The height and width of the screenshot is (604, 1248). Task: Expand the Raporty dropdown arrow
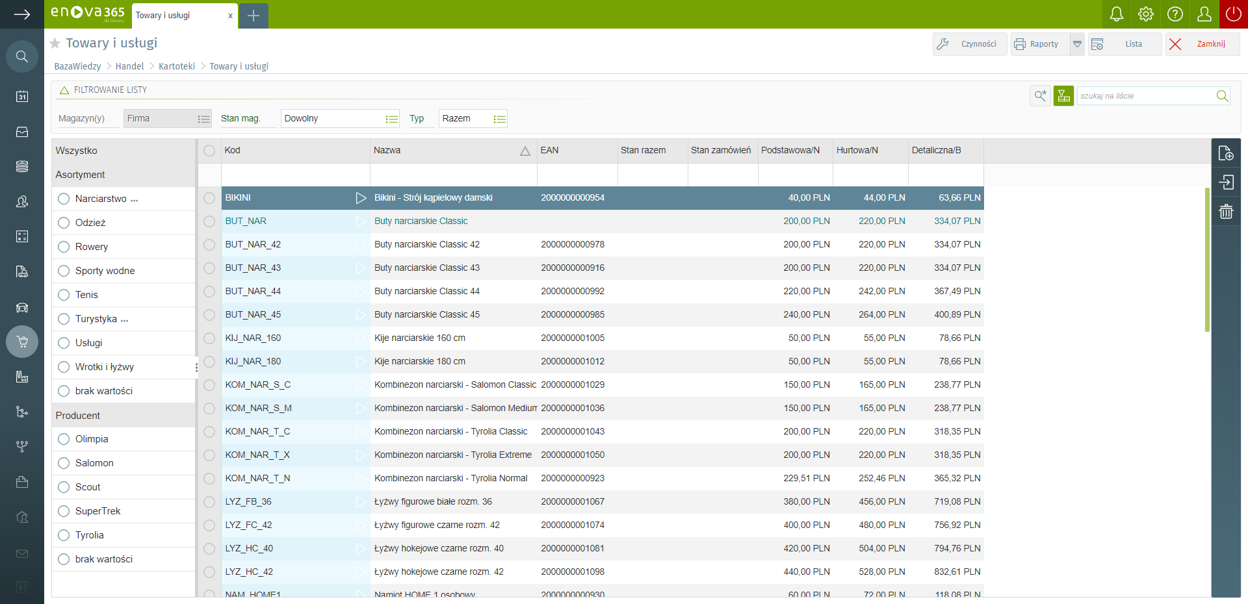pyautogui.click(x=1077, y=44)
